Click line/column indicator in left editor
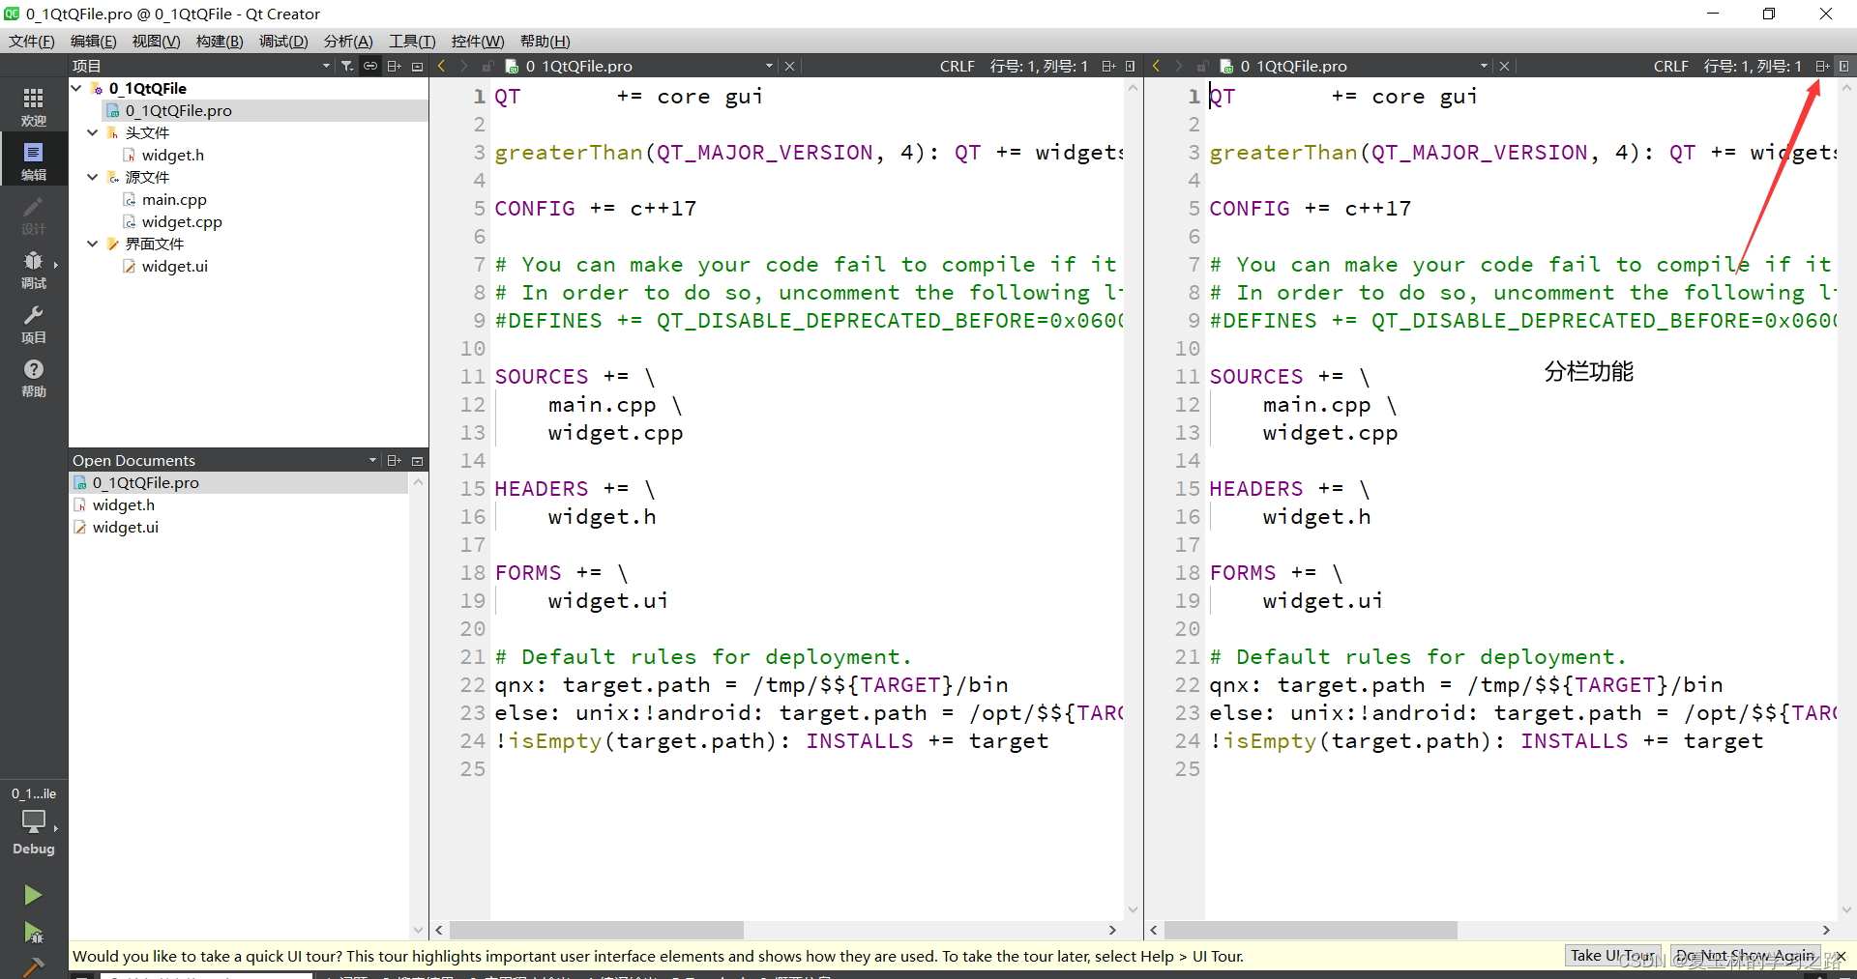 click(1040, 66)
